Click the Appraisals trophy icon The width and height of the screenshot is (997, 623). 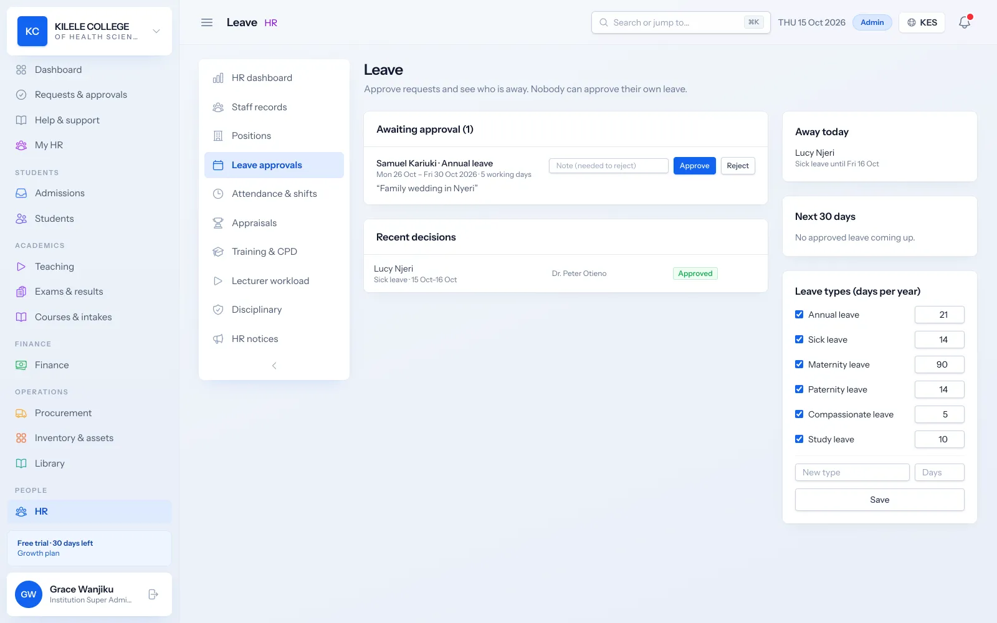tap(218, 223)
